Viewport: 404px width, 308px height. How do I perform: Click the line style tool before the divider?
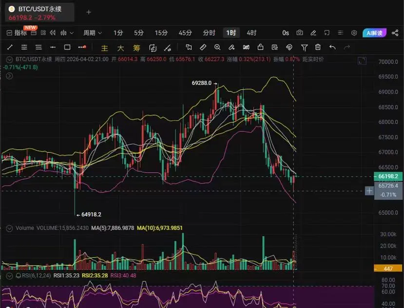(x=168, y=48)
